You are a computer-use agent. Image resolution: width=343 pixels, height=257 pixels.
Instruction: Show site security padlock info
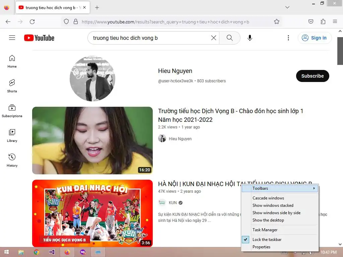pyautogui.click(x=75, y=22)
